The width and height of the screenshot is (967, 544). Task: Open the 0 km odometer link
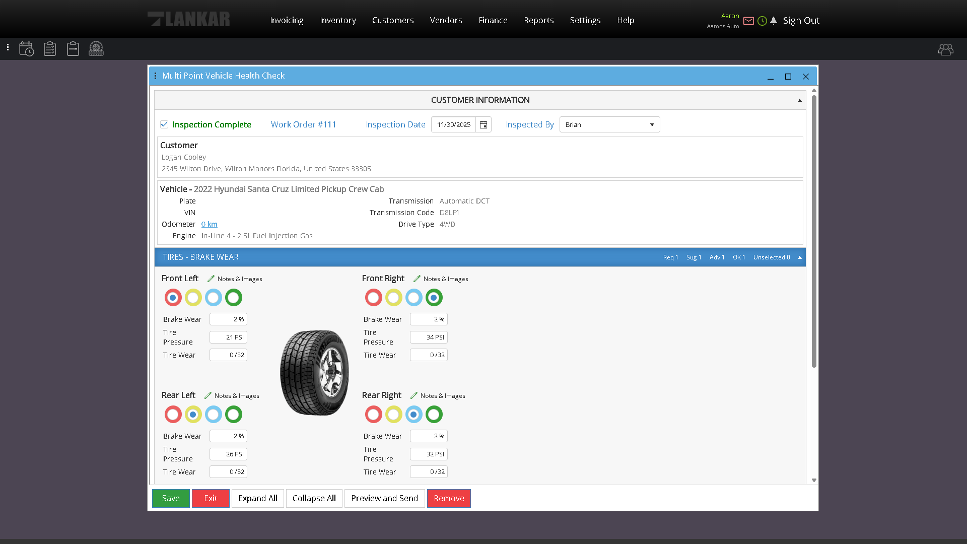(209, 224)
